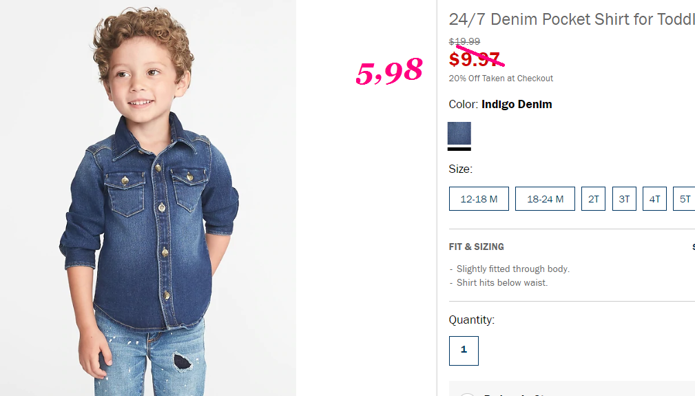Image resolution: width=695 pixels, height=396 pixels.
Task: Click the struck-through $19.99 original price
Action: tap(464, 41)
